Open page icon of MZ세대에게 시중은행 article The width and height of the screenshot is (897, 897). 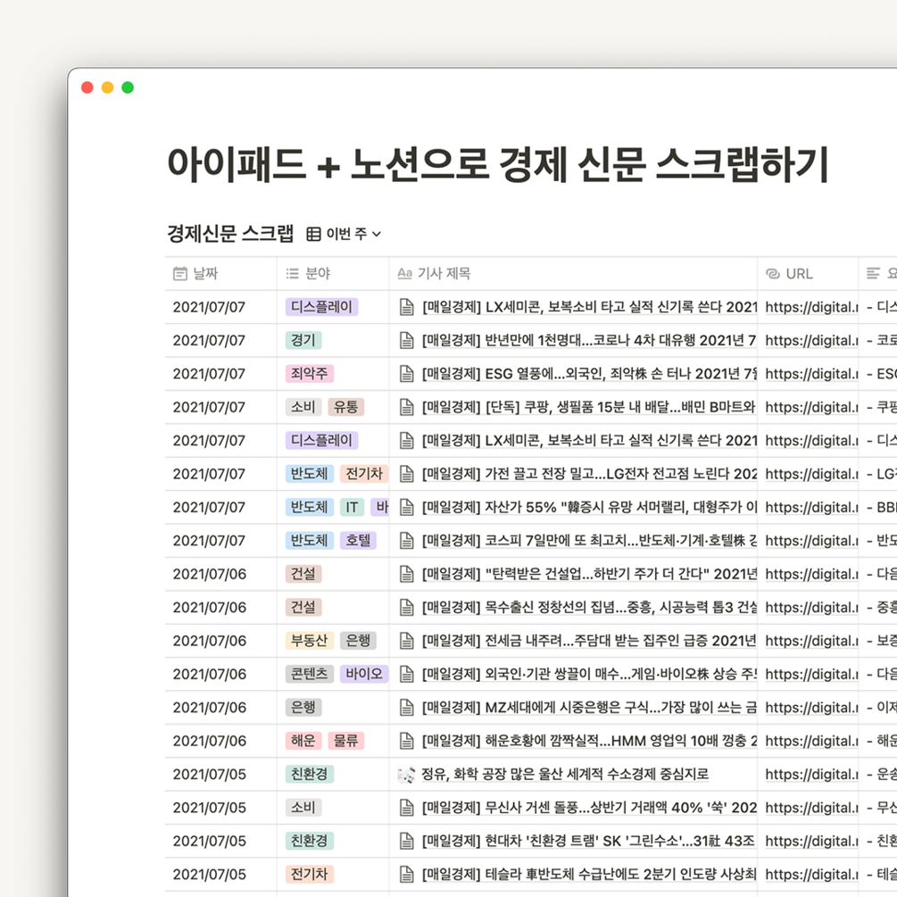pos(406,708)
